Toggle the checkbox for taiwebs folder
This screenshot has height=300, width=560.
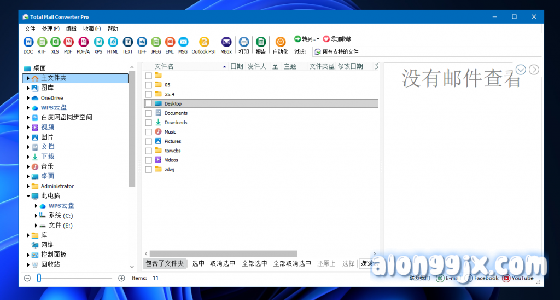[149, 151]
